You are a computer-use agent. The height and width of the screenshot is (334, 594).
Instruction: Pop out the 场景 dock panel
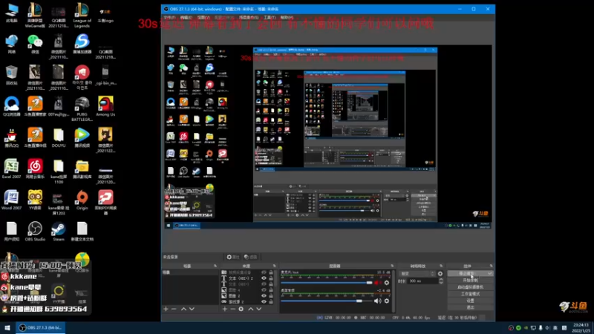tap(215, 266)
